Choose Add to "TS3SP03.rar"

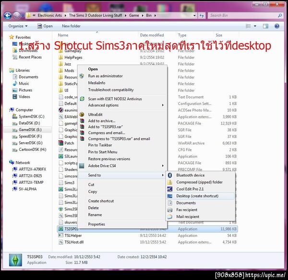pyautogui.click(x=106, y=127)
